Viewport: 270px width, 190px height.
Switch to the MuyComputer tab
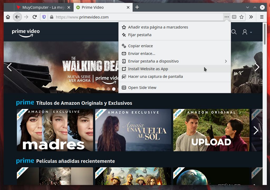(x=44, y=7)
